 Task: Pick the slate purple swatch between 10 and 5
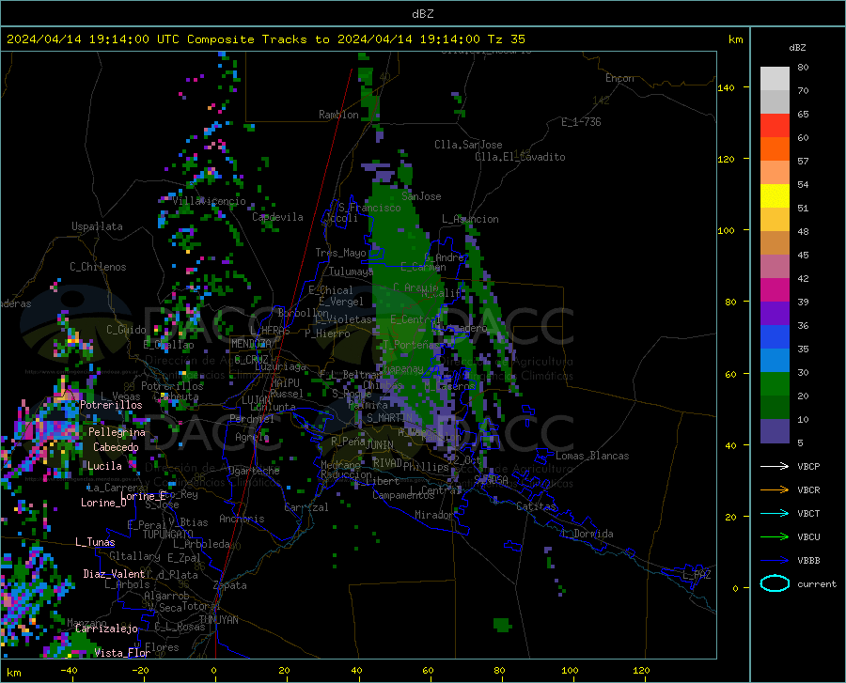775,430
